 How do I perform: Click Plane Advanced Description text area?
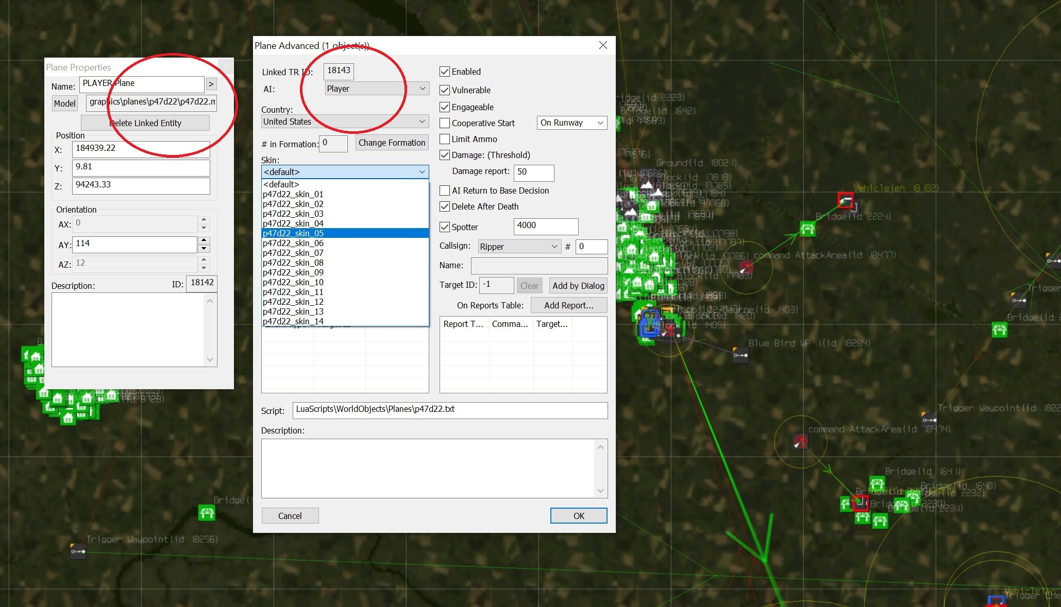pyautogui.click(x=428, y=469)
